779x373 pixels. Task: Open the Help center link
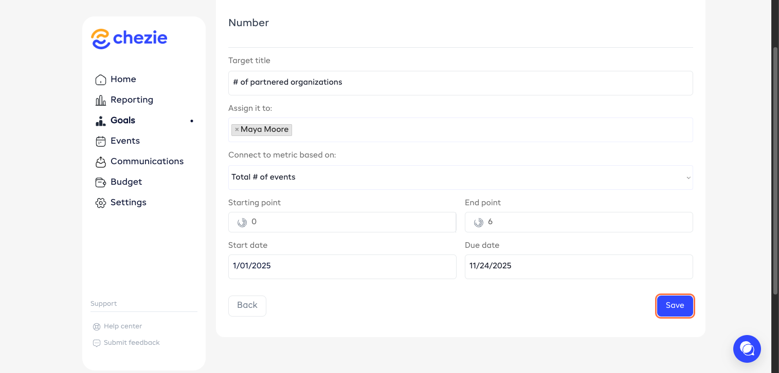point(122,326)
